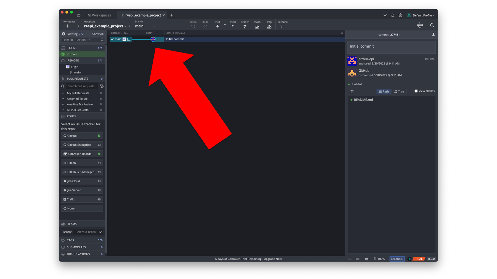The height and width of the screenshot is (279, 497).
Task: Connect GitHub Enterprise issue tracker
Action: (x=82, y=145)
